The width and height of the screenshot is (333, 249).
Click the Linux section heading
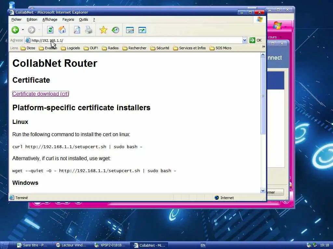pos(20,122)
